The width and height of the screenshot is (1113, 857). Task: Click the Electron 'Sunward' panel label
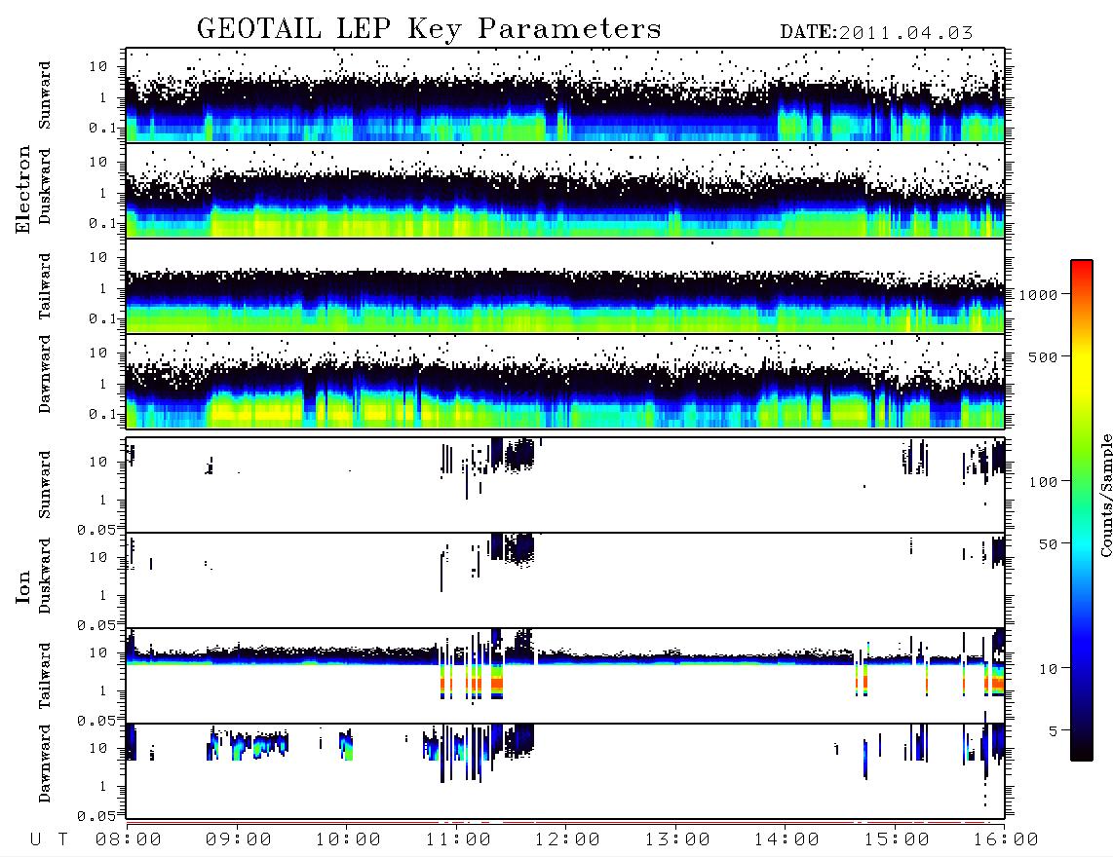[x=45, y=95]
